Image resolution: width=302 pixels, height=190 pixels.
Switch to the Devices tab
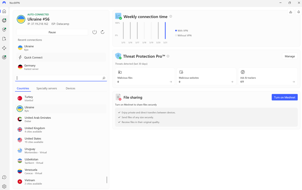click(x=70, y=88)
